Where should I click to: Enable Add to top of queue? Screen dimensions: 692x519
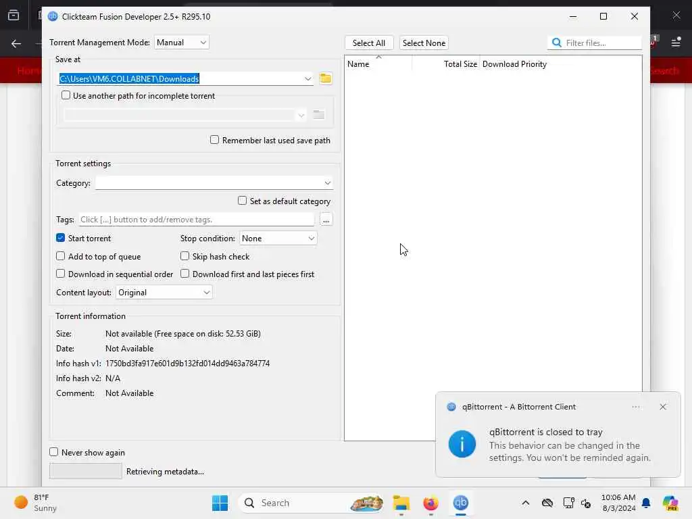pos(60,256)
